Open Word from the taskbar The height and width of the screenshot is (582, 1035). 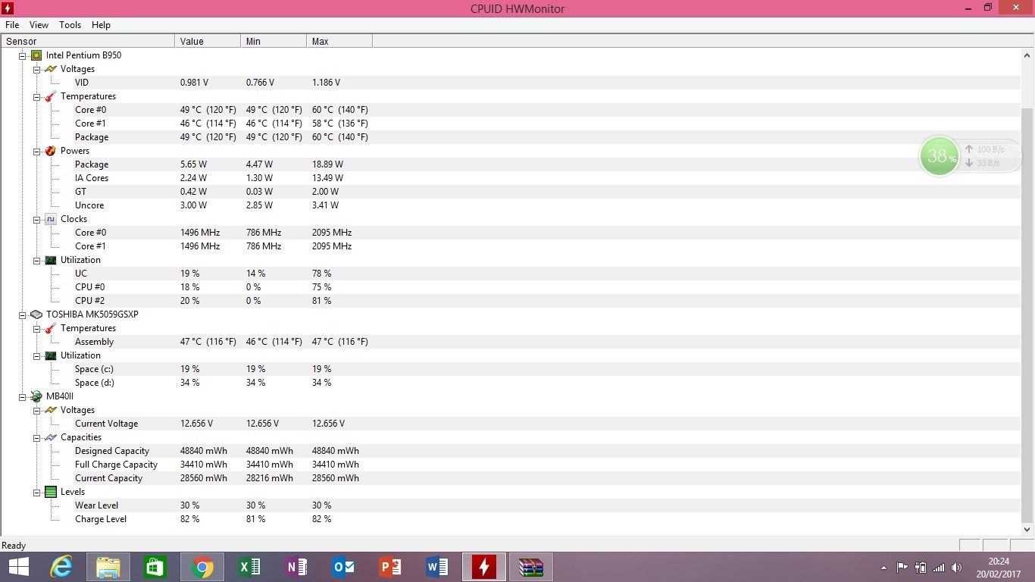point(437,567)
